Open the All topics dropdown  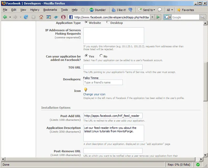pyautogui.click(x=170, y=10)
